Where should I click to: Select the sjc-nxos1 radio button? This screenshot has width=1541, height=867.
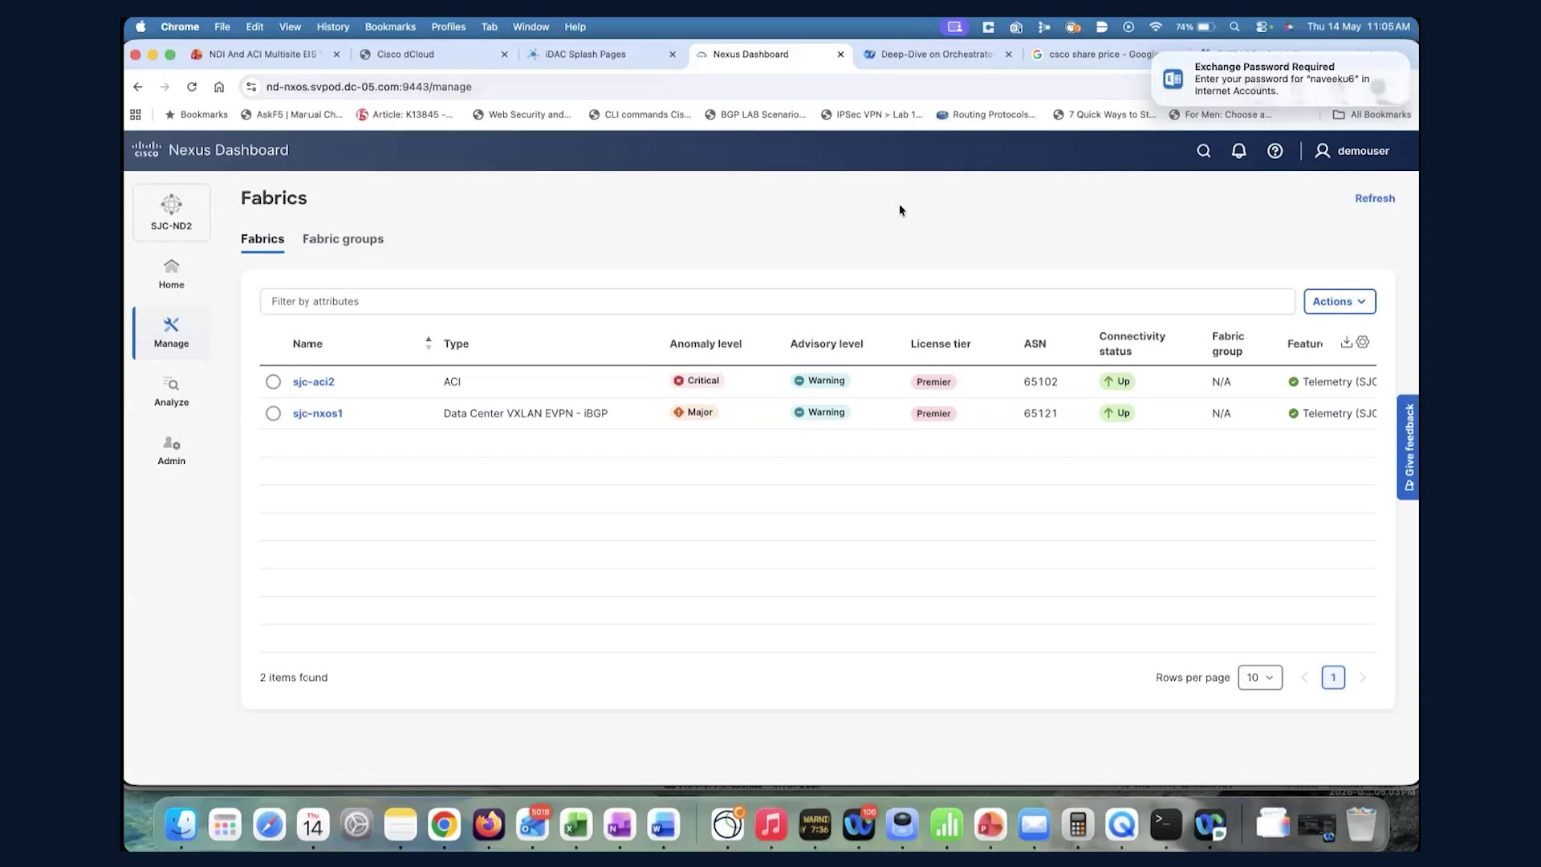pos(273,413)
